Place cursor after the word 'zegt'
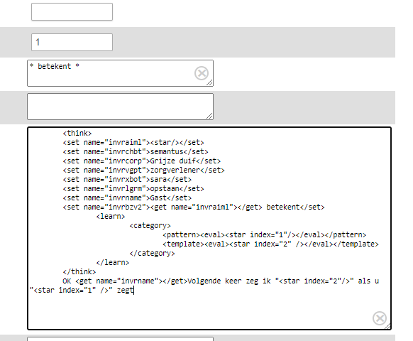This screenshot has width=413, height=341. 134,290
